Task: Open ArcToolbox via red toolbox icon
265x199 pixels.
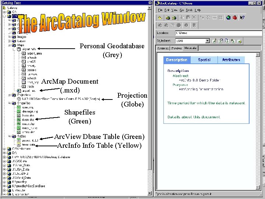Action: [x=234, y=17]
